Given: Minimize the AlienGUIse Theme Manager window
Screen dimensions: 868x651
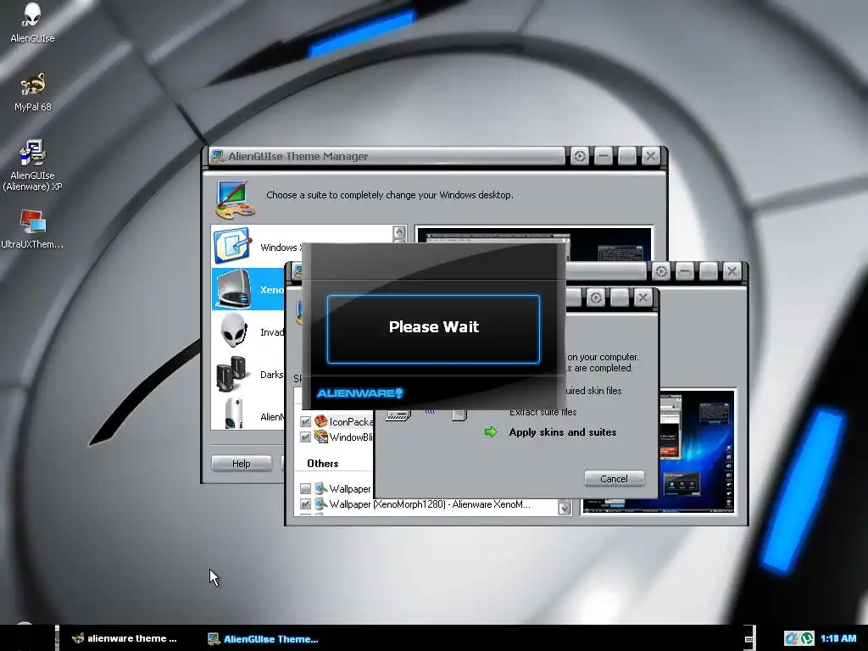Looking at the screenshot, I should pyautogui.click(x=604, y=156).
